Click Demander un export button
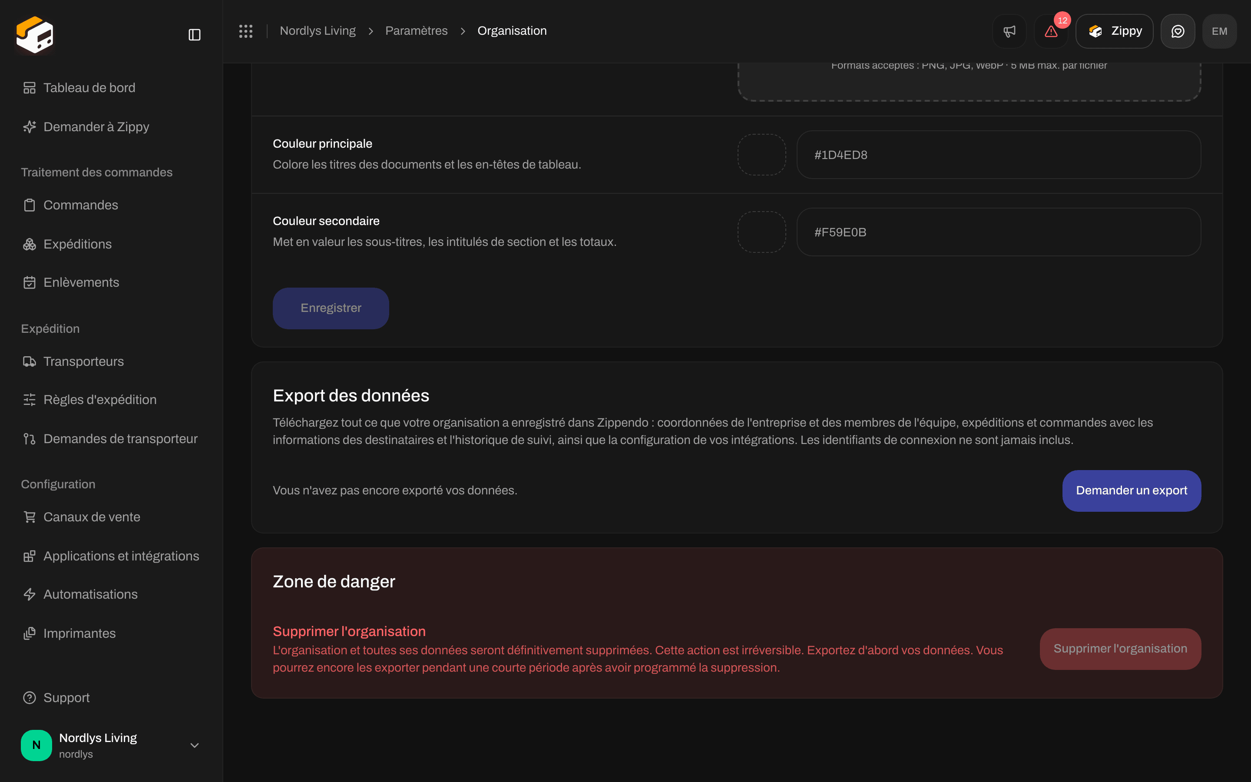Image resolution: width=1251 pixels, height=782 pixels. pos(1132,490)
